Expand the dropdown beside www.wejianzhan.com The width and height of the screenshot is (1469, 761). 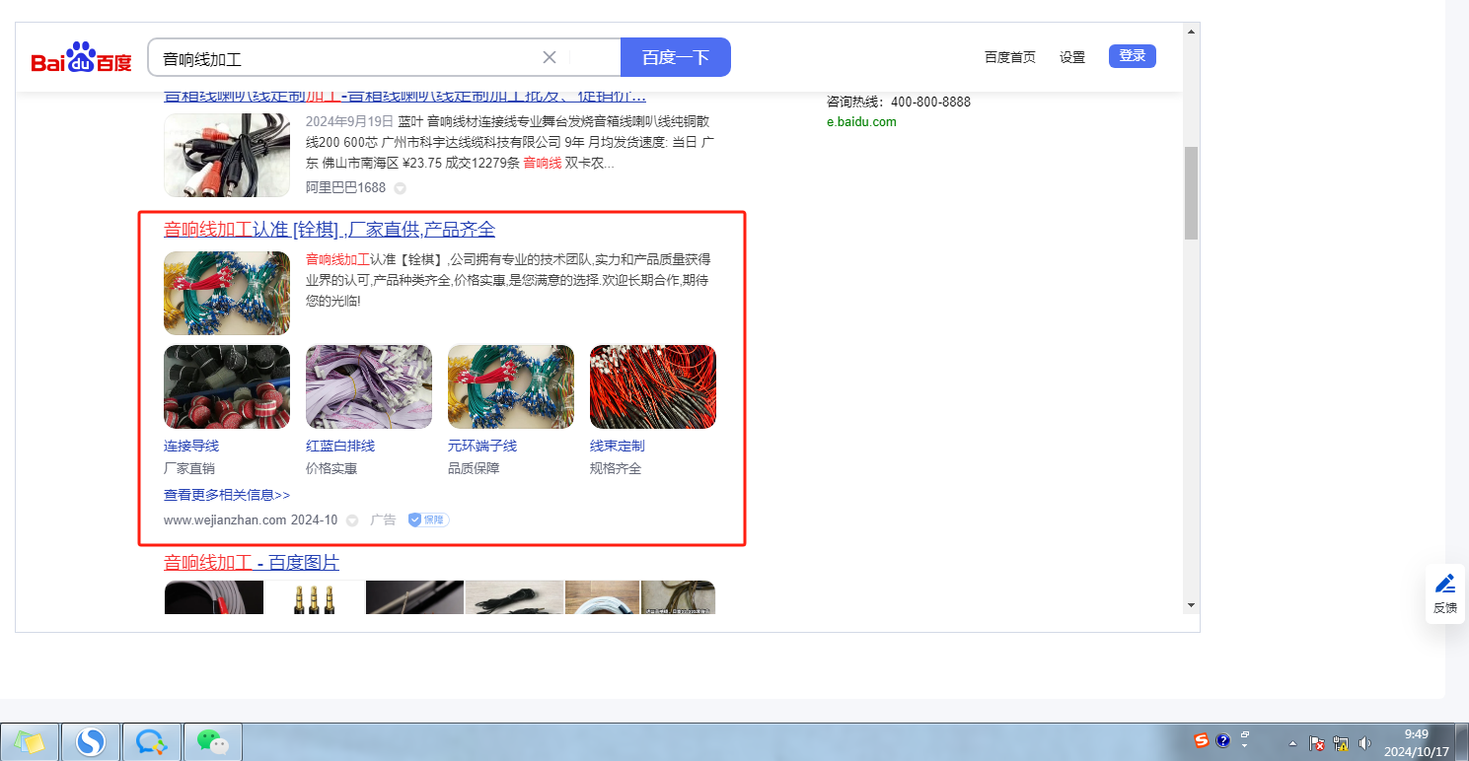(351, 519)
